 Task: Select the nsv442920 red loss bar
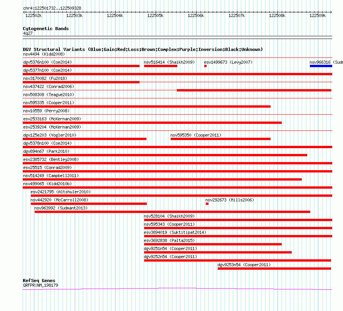(x=89, y=204)
